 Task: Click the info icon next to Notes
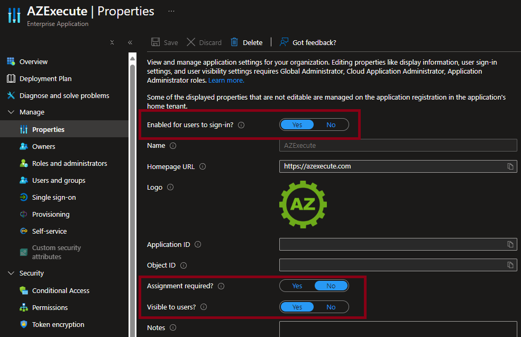click(x=173, y=327)
